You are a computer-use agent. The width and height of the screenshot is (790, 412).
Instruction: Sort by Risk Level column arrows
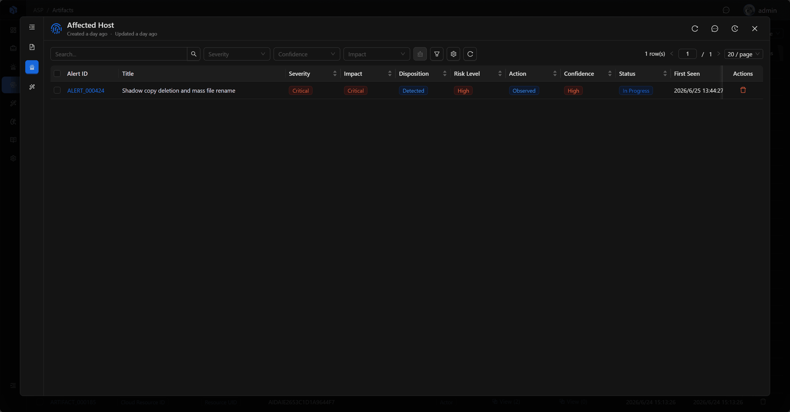tap(500, 74)
